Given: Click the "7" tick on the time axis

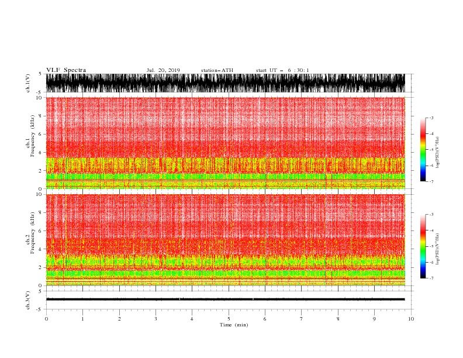Looking at the screenshot, I should 302,319.
